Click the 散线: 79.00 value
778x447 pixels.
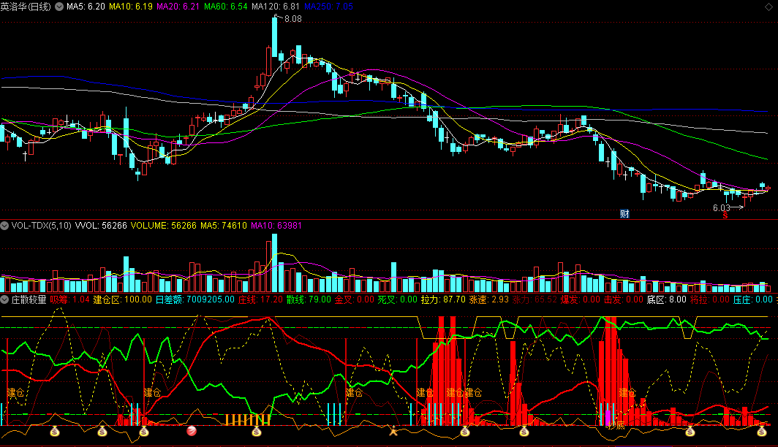coord(309,299)
